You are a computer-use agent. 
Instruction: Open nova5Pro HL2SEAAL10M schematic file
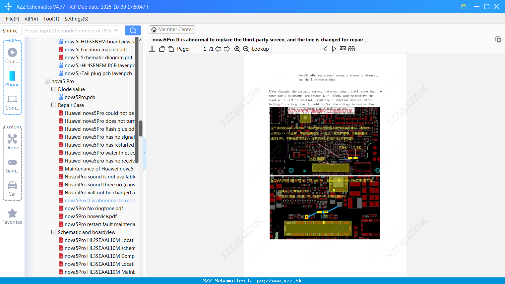point(96,248)
